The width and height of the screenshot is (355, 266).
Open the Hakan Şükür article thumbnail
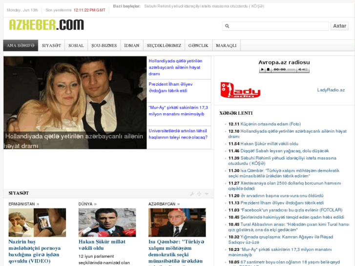click(x=107, y=223)
